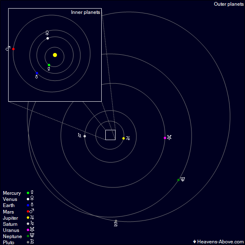The height and width of the screenshot is (245, 245).
Task: Click the gray Saturn dot on its orbit
Action: click(x=85, y=136)
